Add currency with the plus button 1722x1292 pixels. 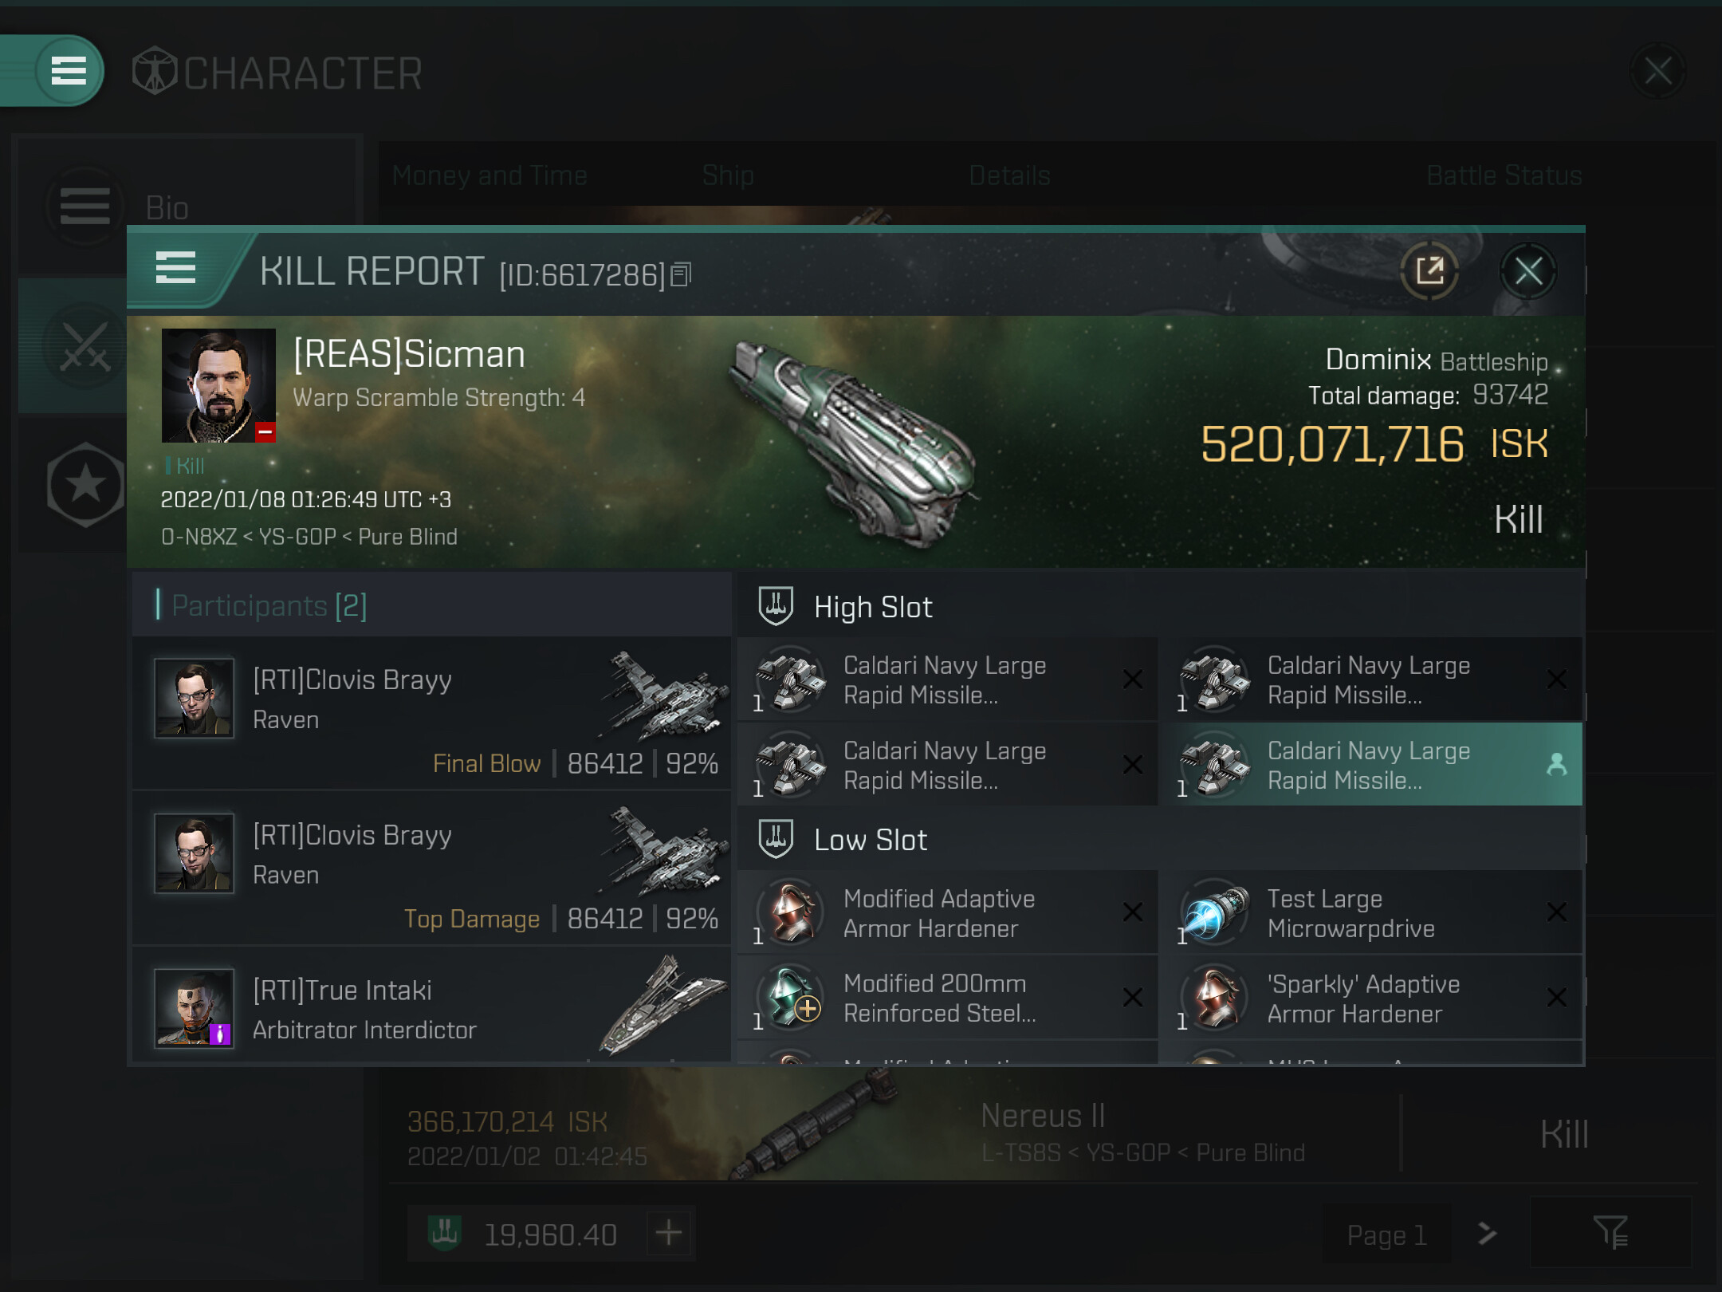tap(668, 1233)
